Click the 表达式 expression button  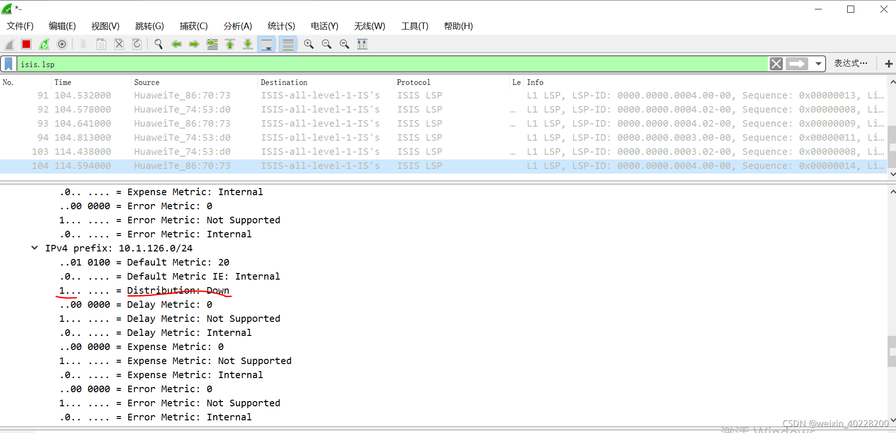coord(850,63)
